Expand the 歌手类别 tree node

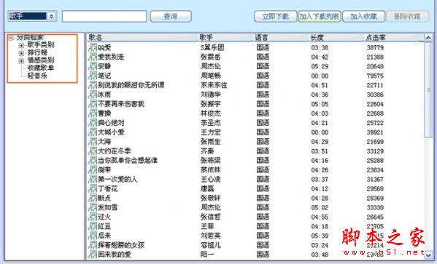[21, 45]
